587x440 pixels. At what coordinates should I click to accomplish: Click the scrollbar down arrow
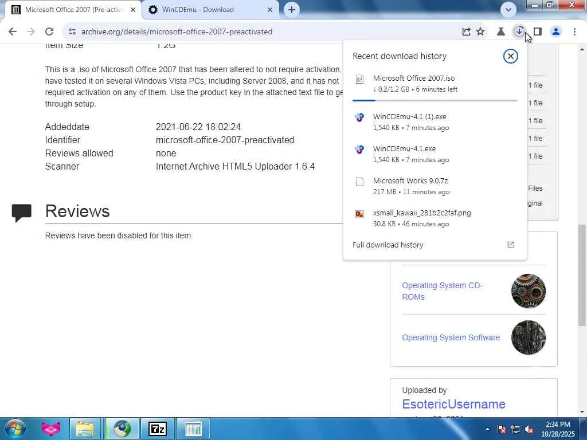tap(582, 412)
